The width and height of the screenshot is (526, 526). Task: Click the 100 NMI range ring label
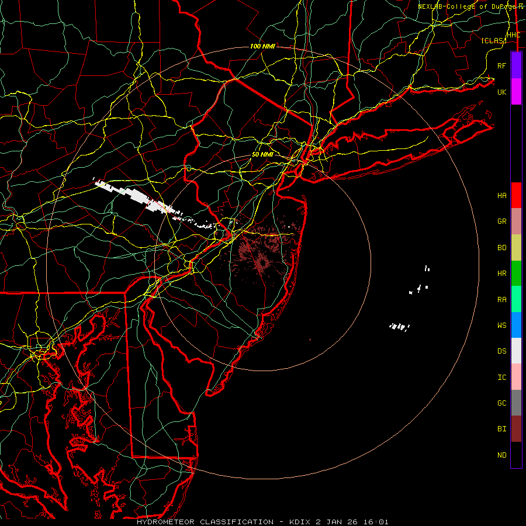(262, 46)
